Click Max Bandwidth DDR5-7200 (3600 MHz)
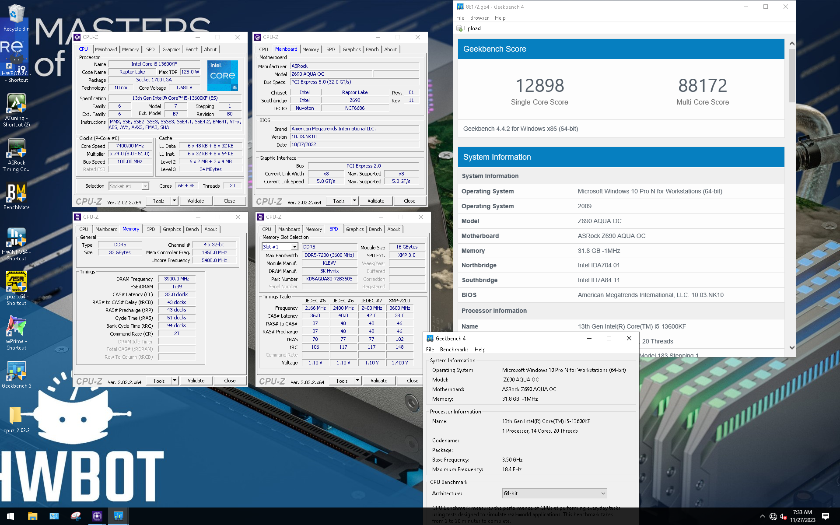 point(329,255)
